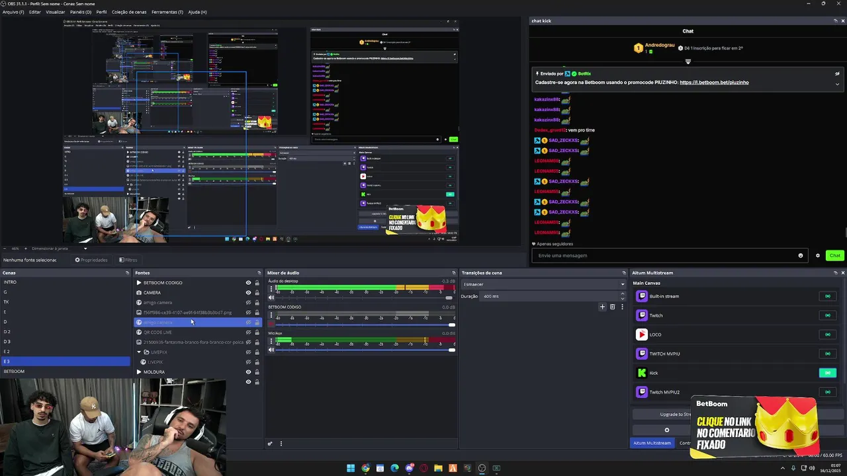Open Windows Start menu

[x=351, y=468]
